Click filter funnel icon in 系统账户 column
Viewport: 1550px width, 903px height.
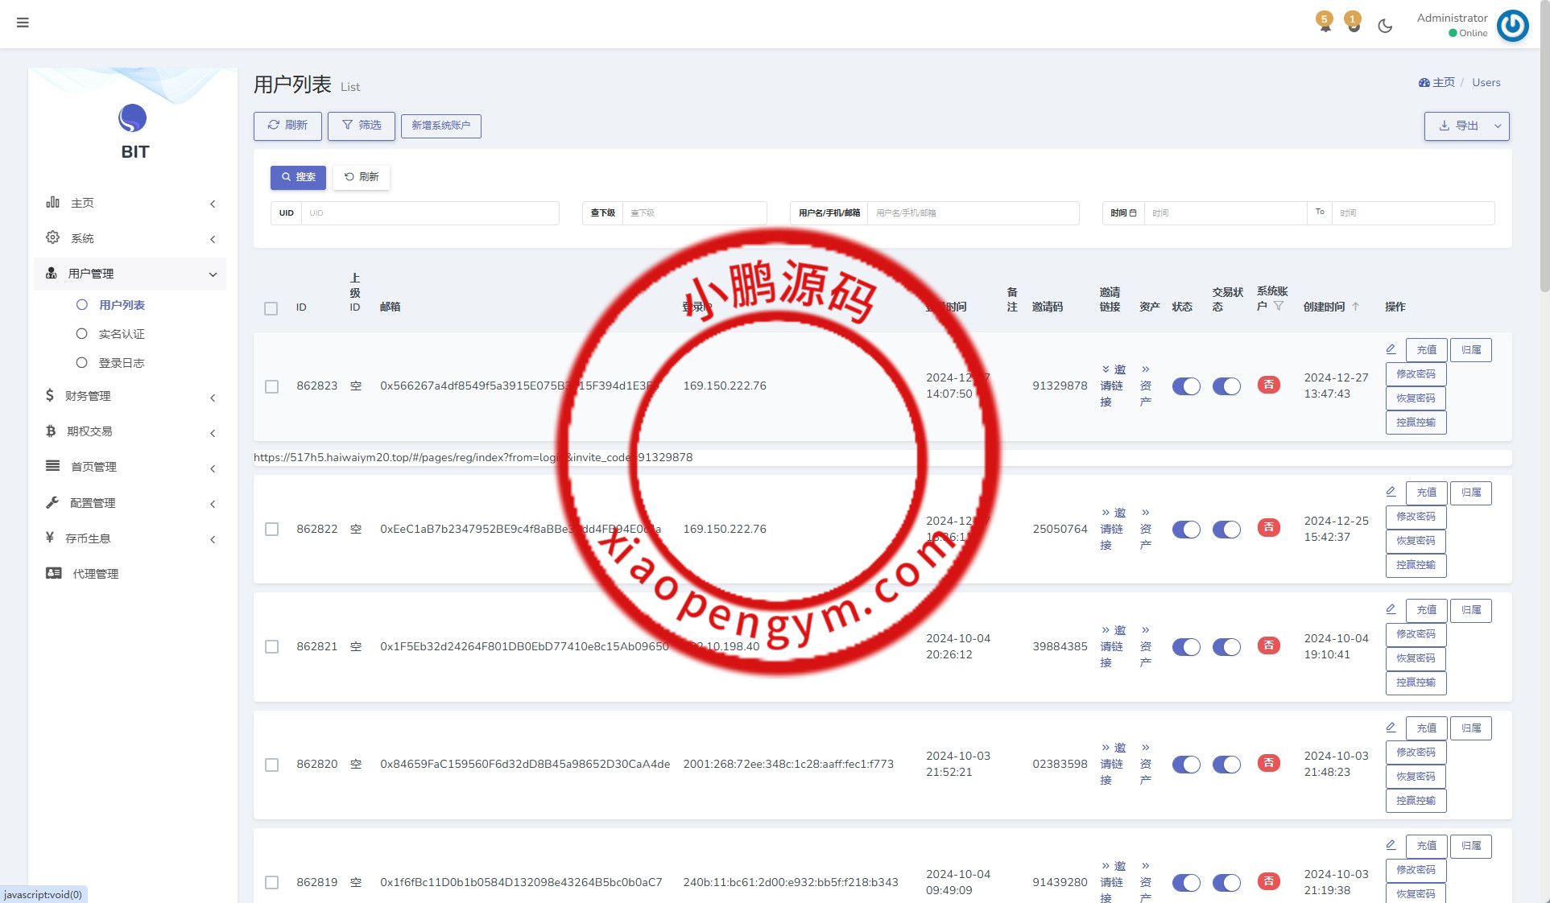(x=1279, y=306)
